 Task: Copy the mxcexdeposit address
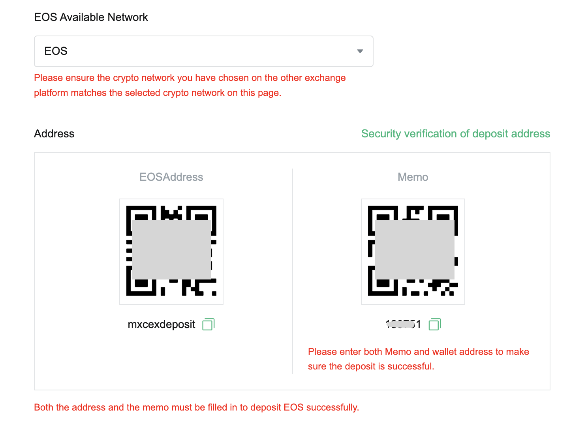tap(208, 324)
